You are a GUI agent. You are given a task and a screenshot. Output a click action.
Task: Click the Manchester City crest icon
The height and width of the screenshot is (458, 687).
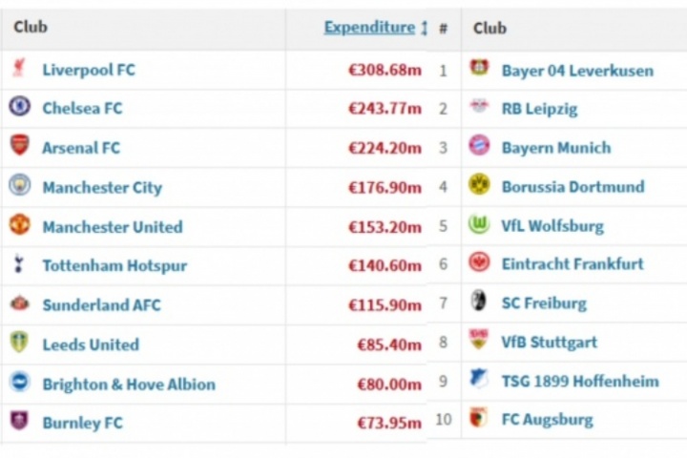(x=19, y=186)
